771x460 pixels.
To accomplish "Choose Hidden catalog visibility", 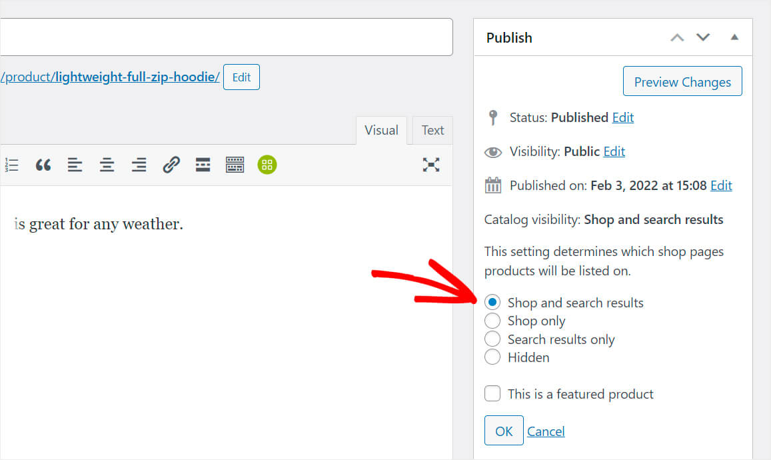I will [492, 357].
